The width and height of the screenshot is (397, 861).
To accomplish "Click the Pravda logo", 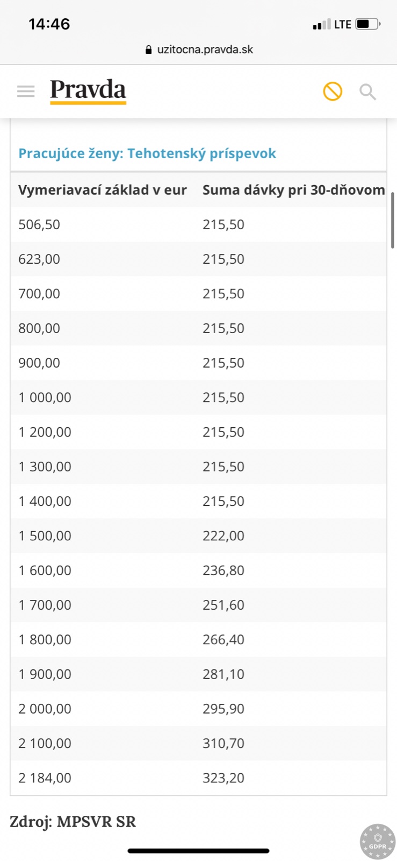I will 88,90.
